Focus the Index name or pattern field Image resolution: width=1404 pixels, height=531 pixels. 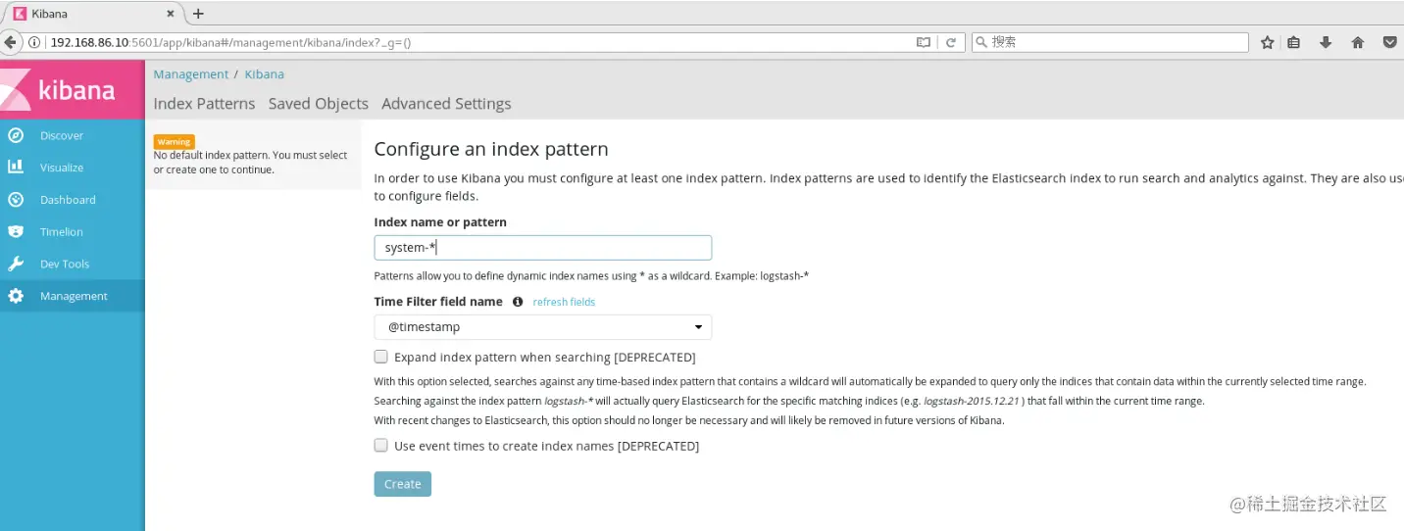point(542,248)
